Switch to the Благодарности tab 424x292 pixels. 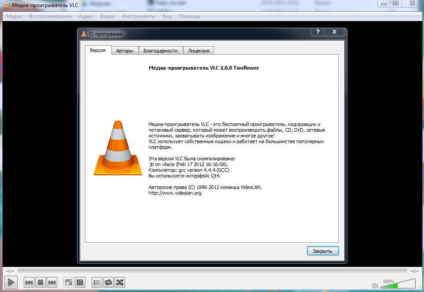pyautogui.click(x=161, y=51)
